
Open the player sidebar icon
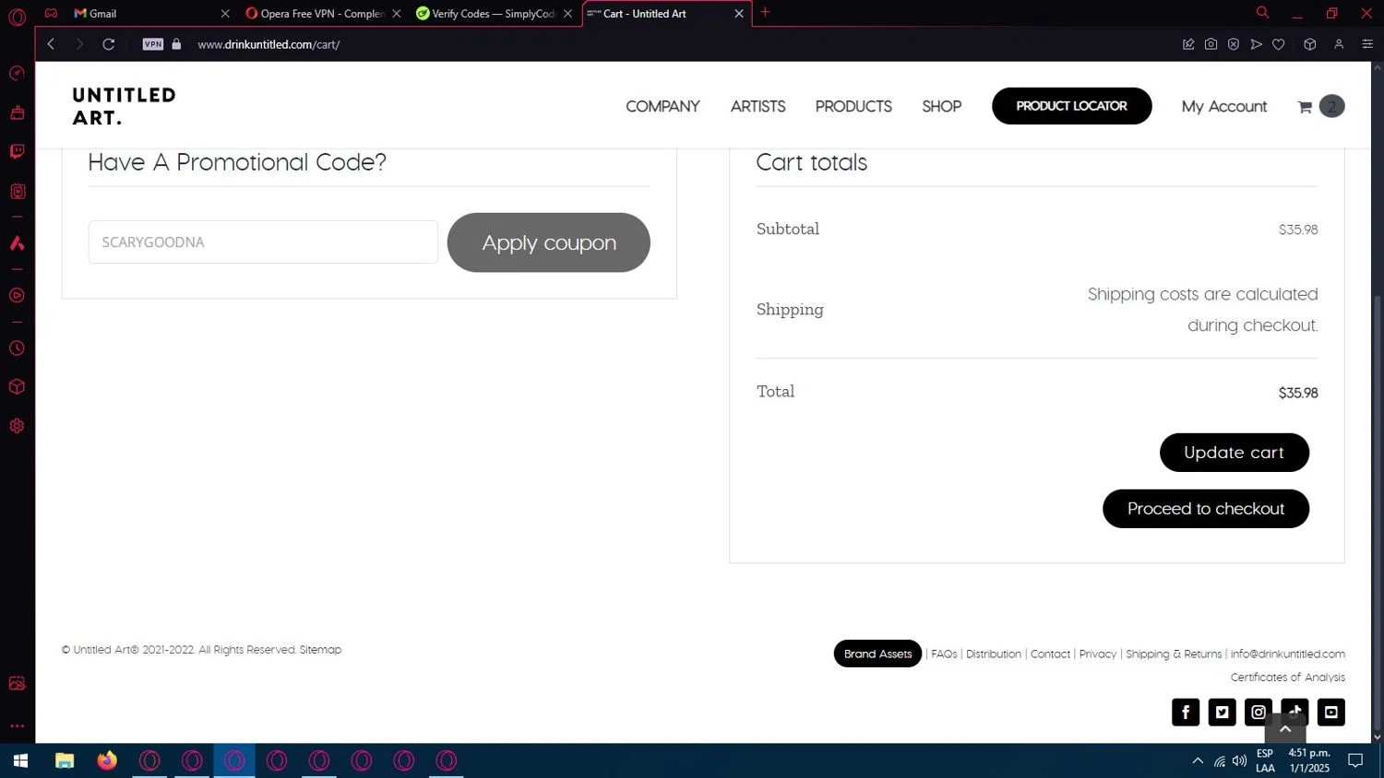click(x=17, y=296)
